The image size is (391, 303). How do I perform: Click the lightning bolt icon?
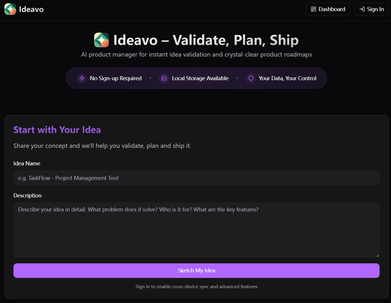(x=82, y=78)
